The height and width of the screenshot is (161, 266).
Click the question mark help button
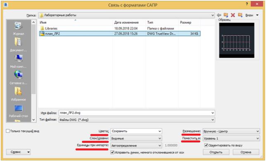[247, 4]
